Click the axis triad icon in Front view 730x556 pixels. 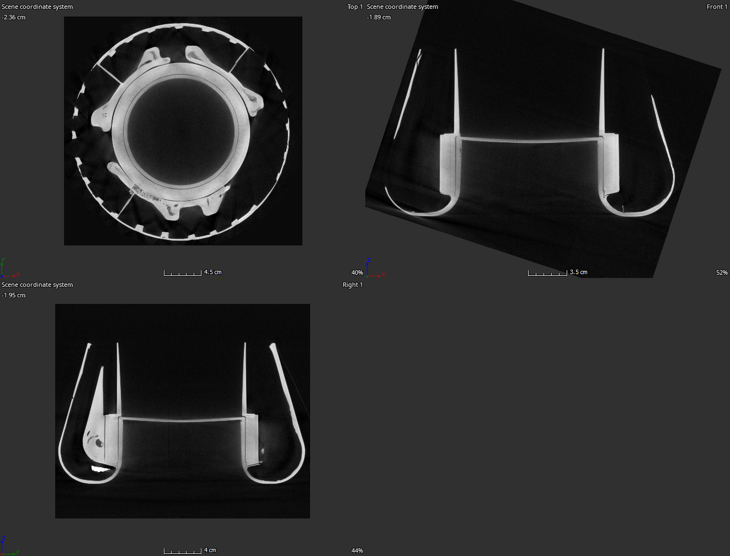coord(374,268)
